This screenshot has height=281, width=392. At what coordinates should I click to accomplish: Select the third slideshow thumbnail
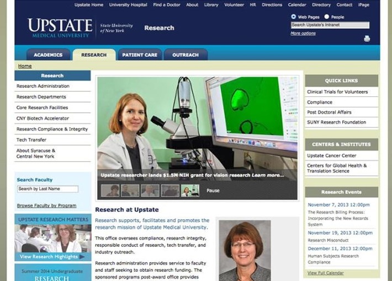point(150,191)
